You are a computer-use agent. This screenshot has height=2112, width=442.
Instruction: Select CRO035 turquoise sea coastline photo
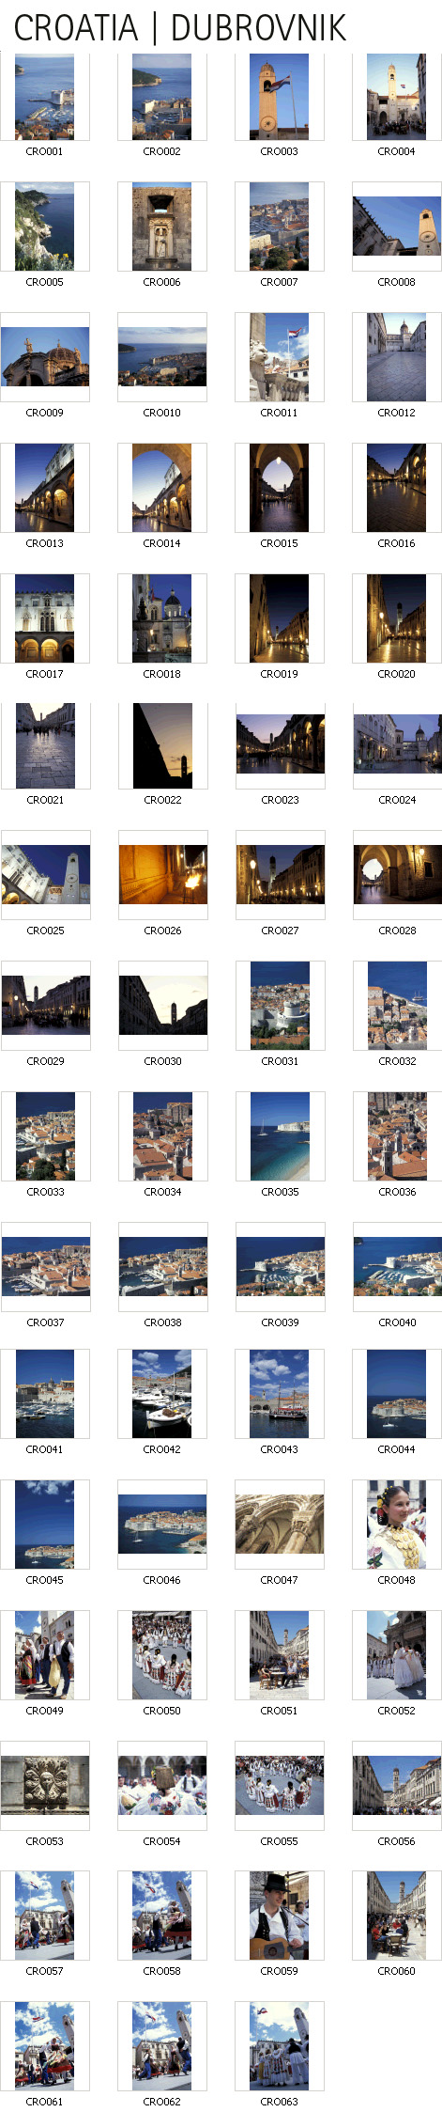[x=280, y=1135]
